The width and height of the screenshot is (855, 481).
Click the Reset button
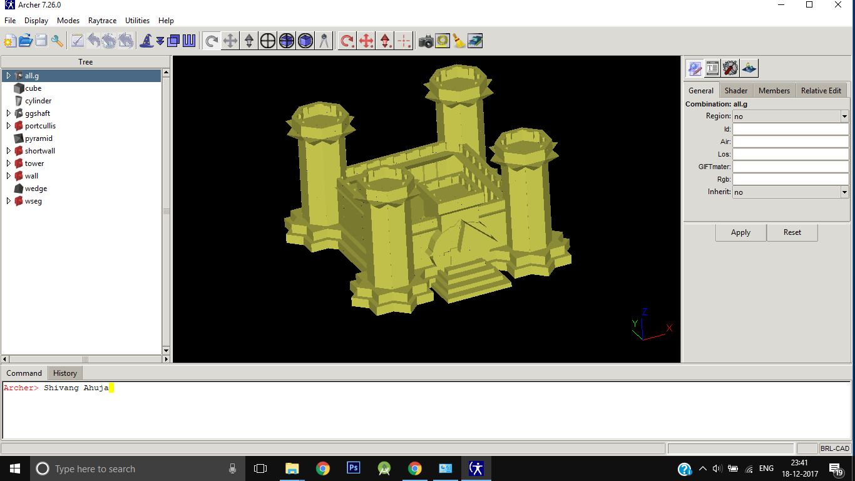pyautogui.click(x=792, y=232)
